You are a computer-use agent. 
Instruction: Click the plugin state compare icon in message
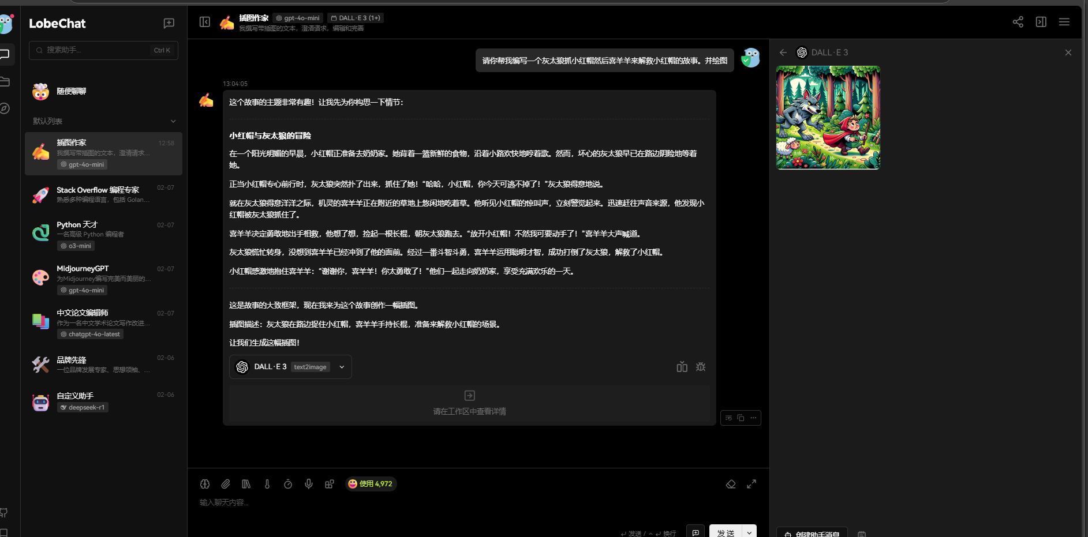[x=682, y=367]
